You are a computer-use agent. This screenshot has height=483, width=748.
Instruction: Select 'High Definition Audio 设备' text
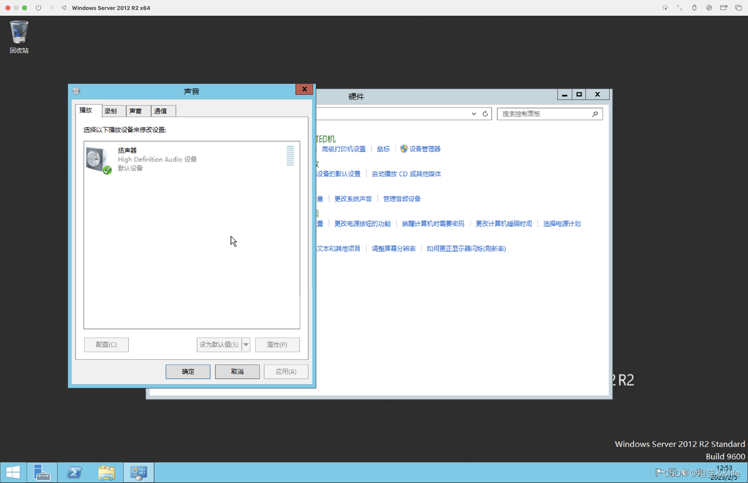point(157,159)
